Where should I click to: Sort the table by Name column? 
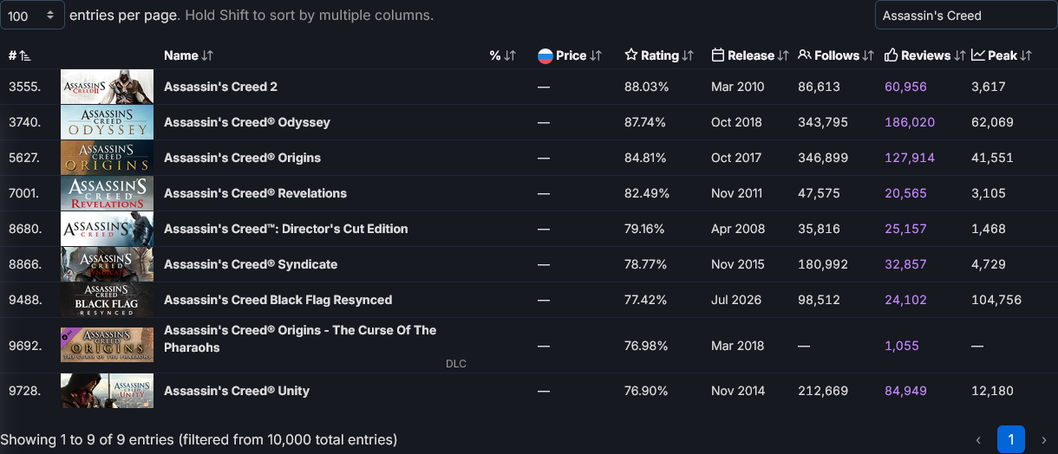click(x=188, y=55)
